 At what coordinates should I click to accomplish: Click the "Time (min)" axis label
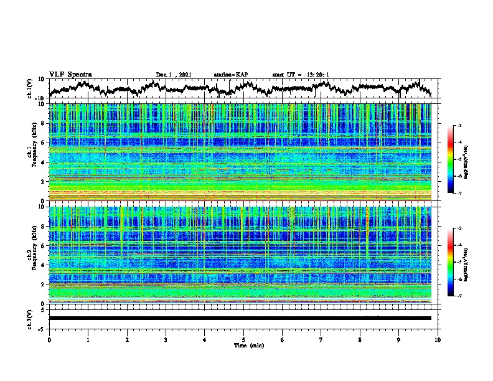(249, 346)
